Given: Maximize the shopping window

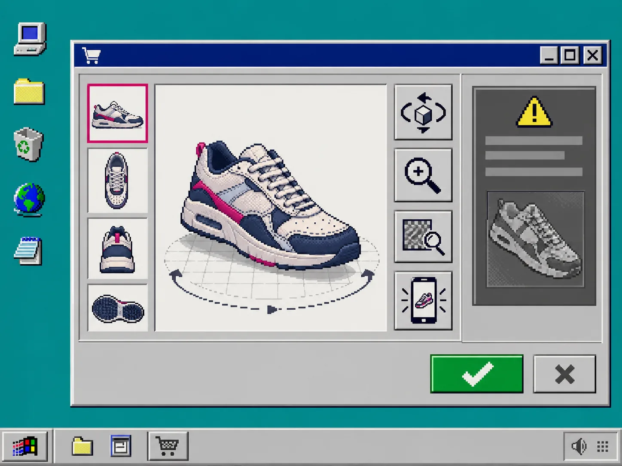Looking at the screenshot, I should [570, 55].
